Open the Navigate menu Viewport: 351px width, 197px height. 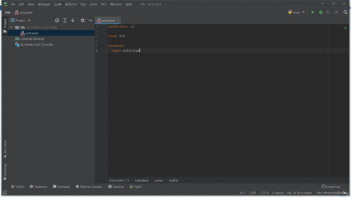coord(44,4)
